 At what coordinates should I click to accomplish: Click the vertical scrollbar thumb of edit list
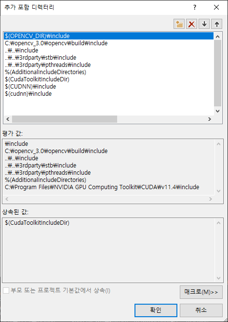(218, 73)
